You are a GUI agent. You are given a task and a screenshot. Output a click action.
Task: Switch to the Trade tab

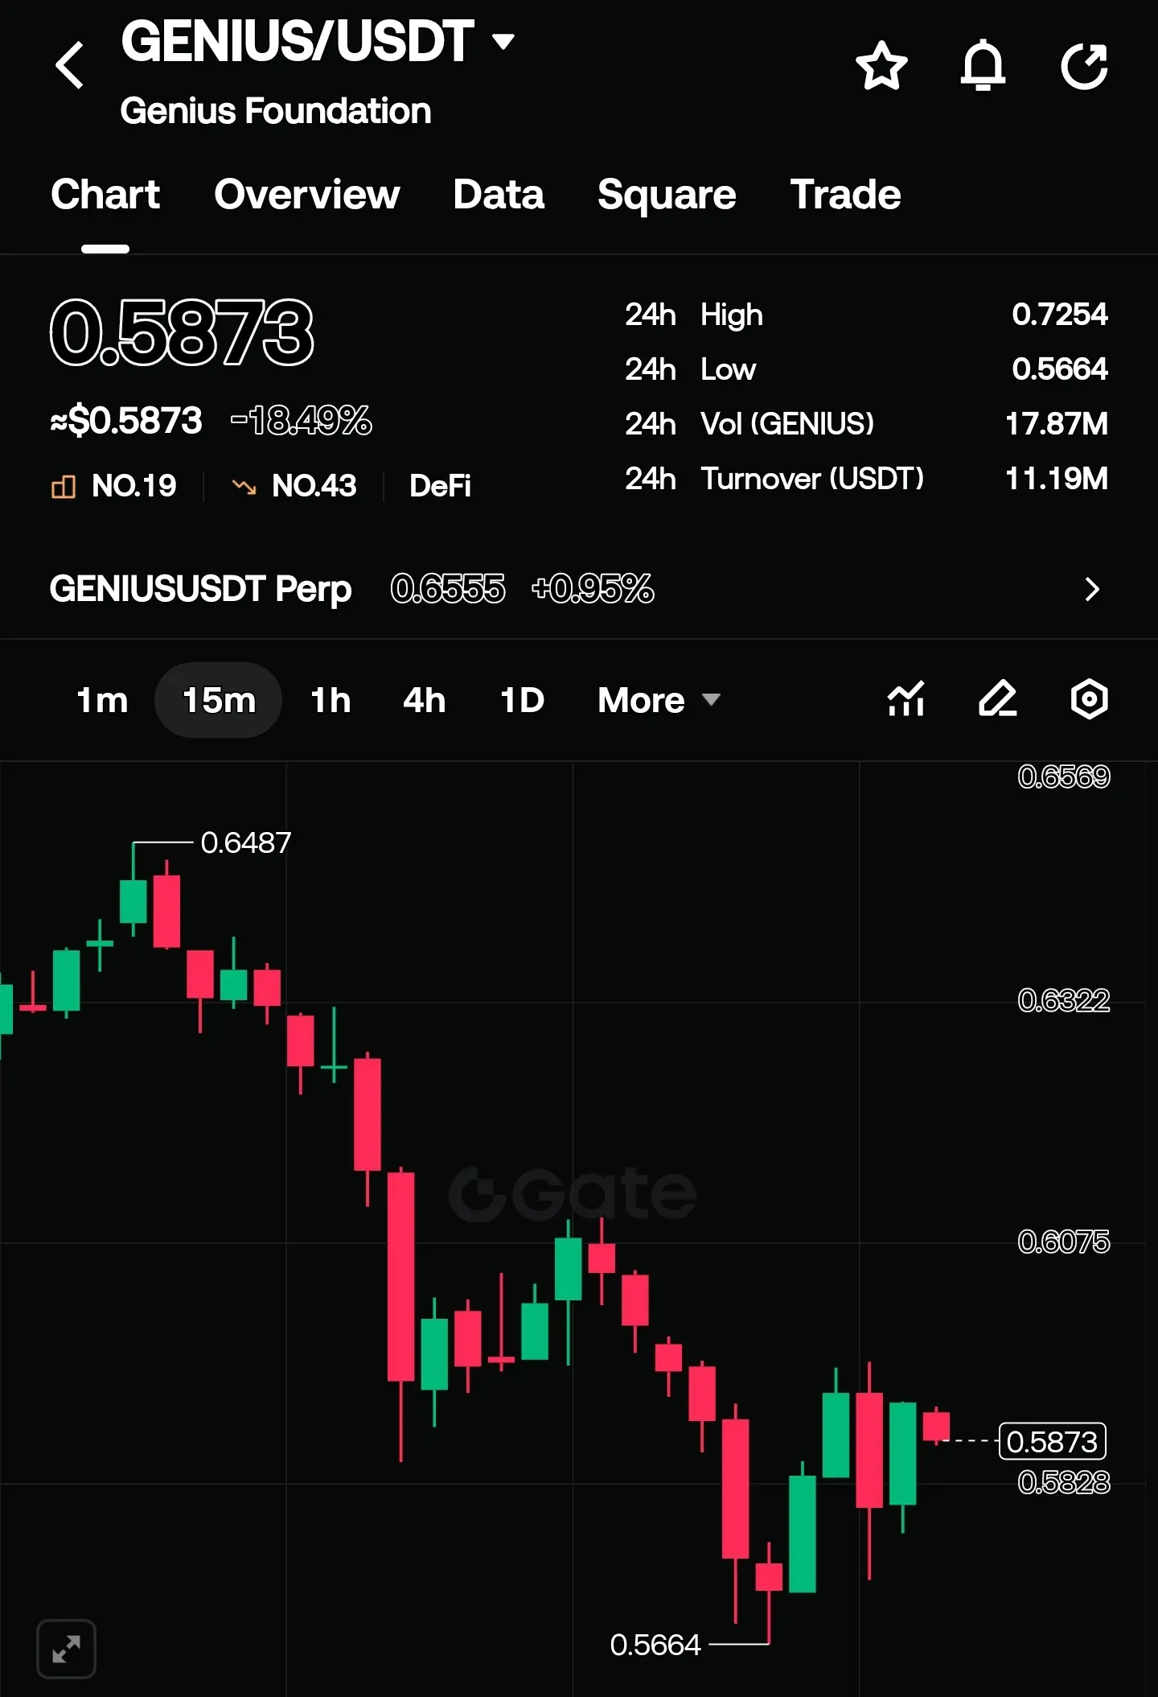coord(846,195)
